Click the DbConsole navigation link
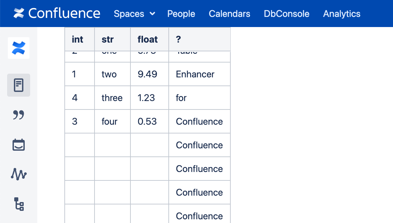The width and height of the screenshot is (393, 223). tap(287, 14)
